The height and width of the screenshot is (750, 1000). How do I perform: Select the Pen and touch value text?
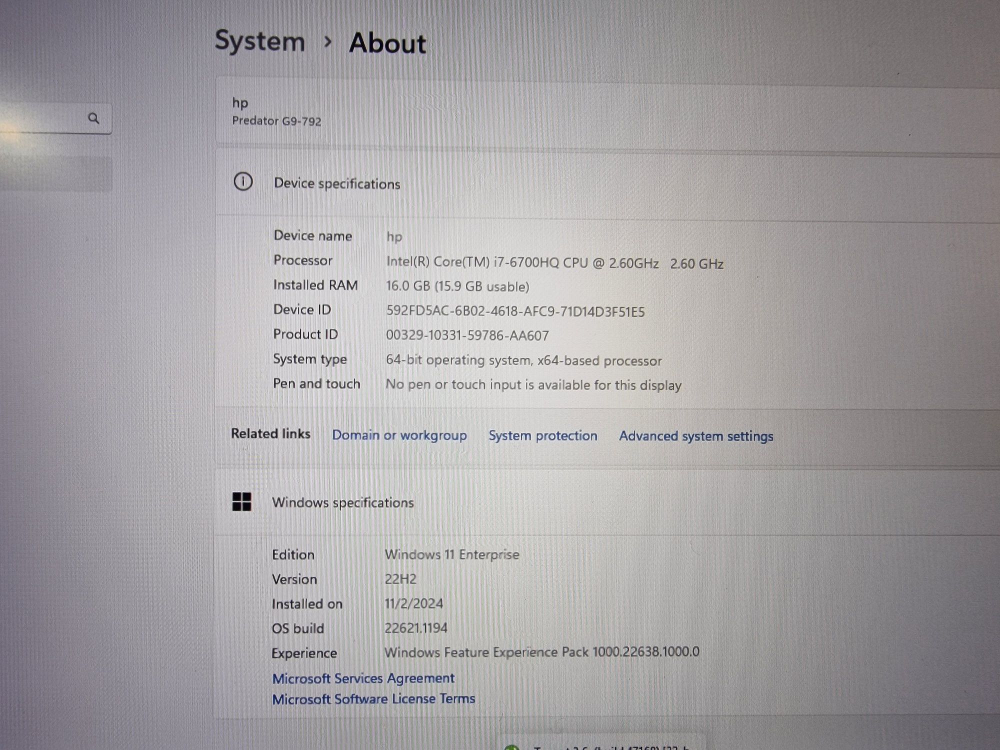(533, 385)
